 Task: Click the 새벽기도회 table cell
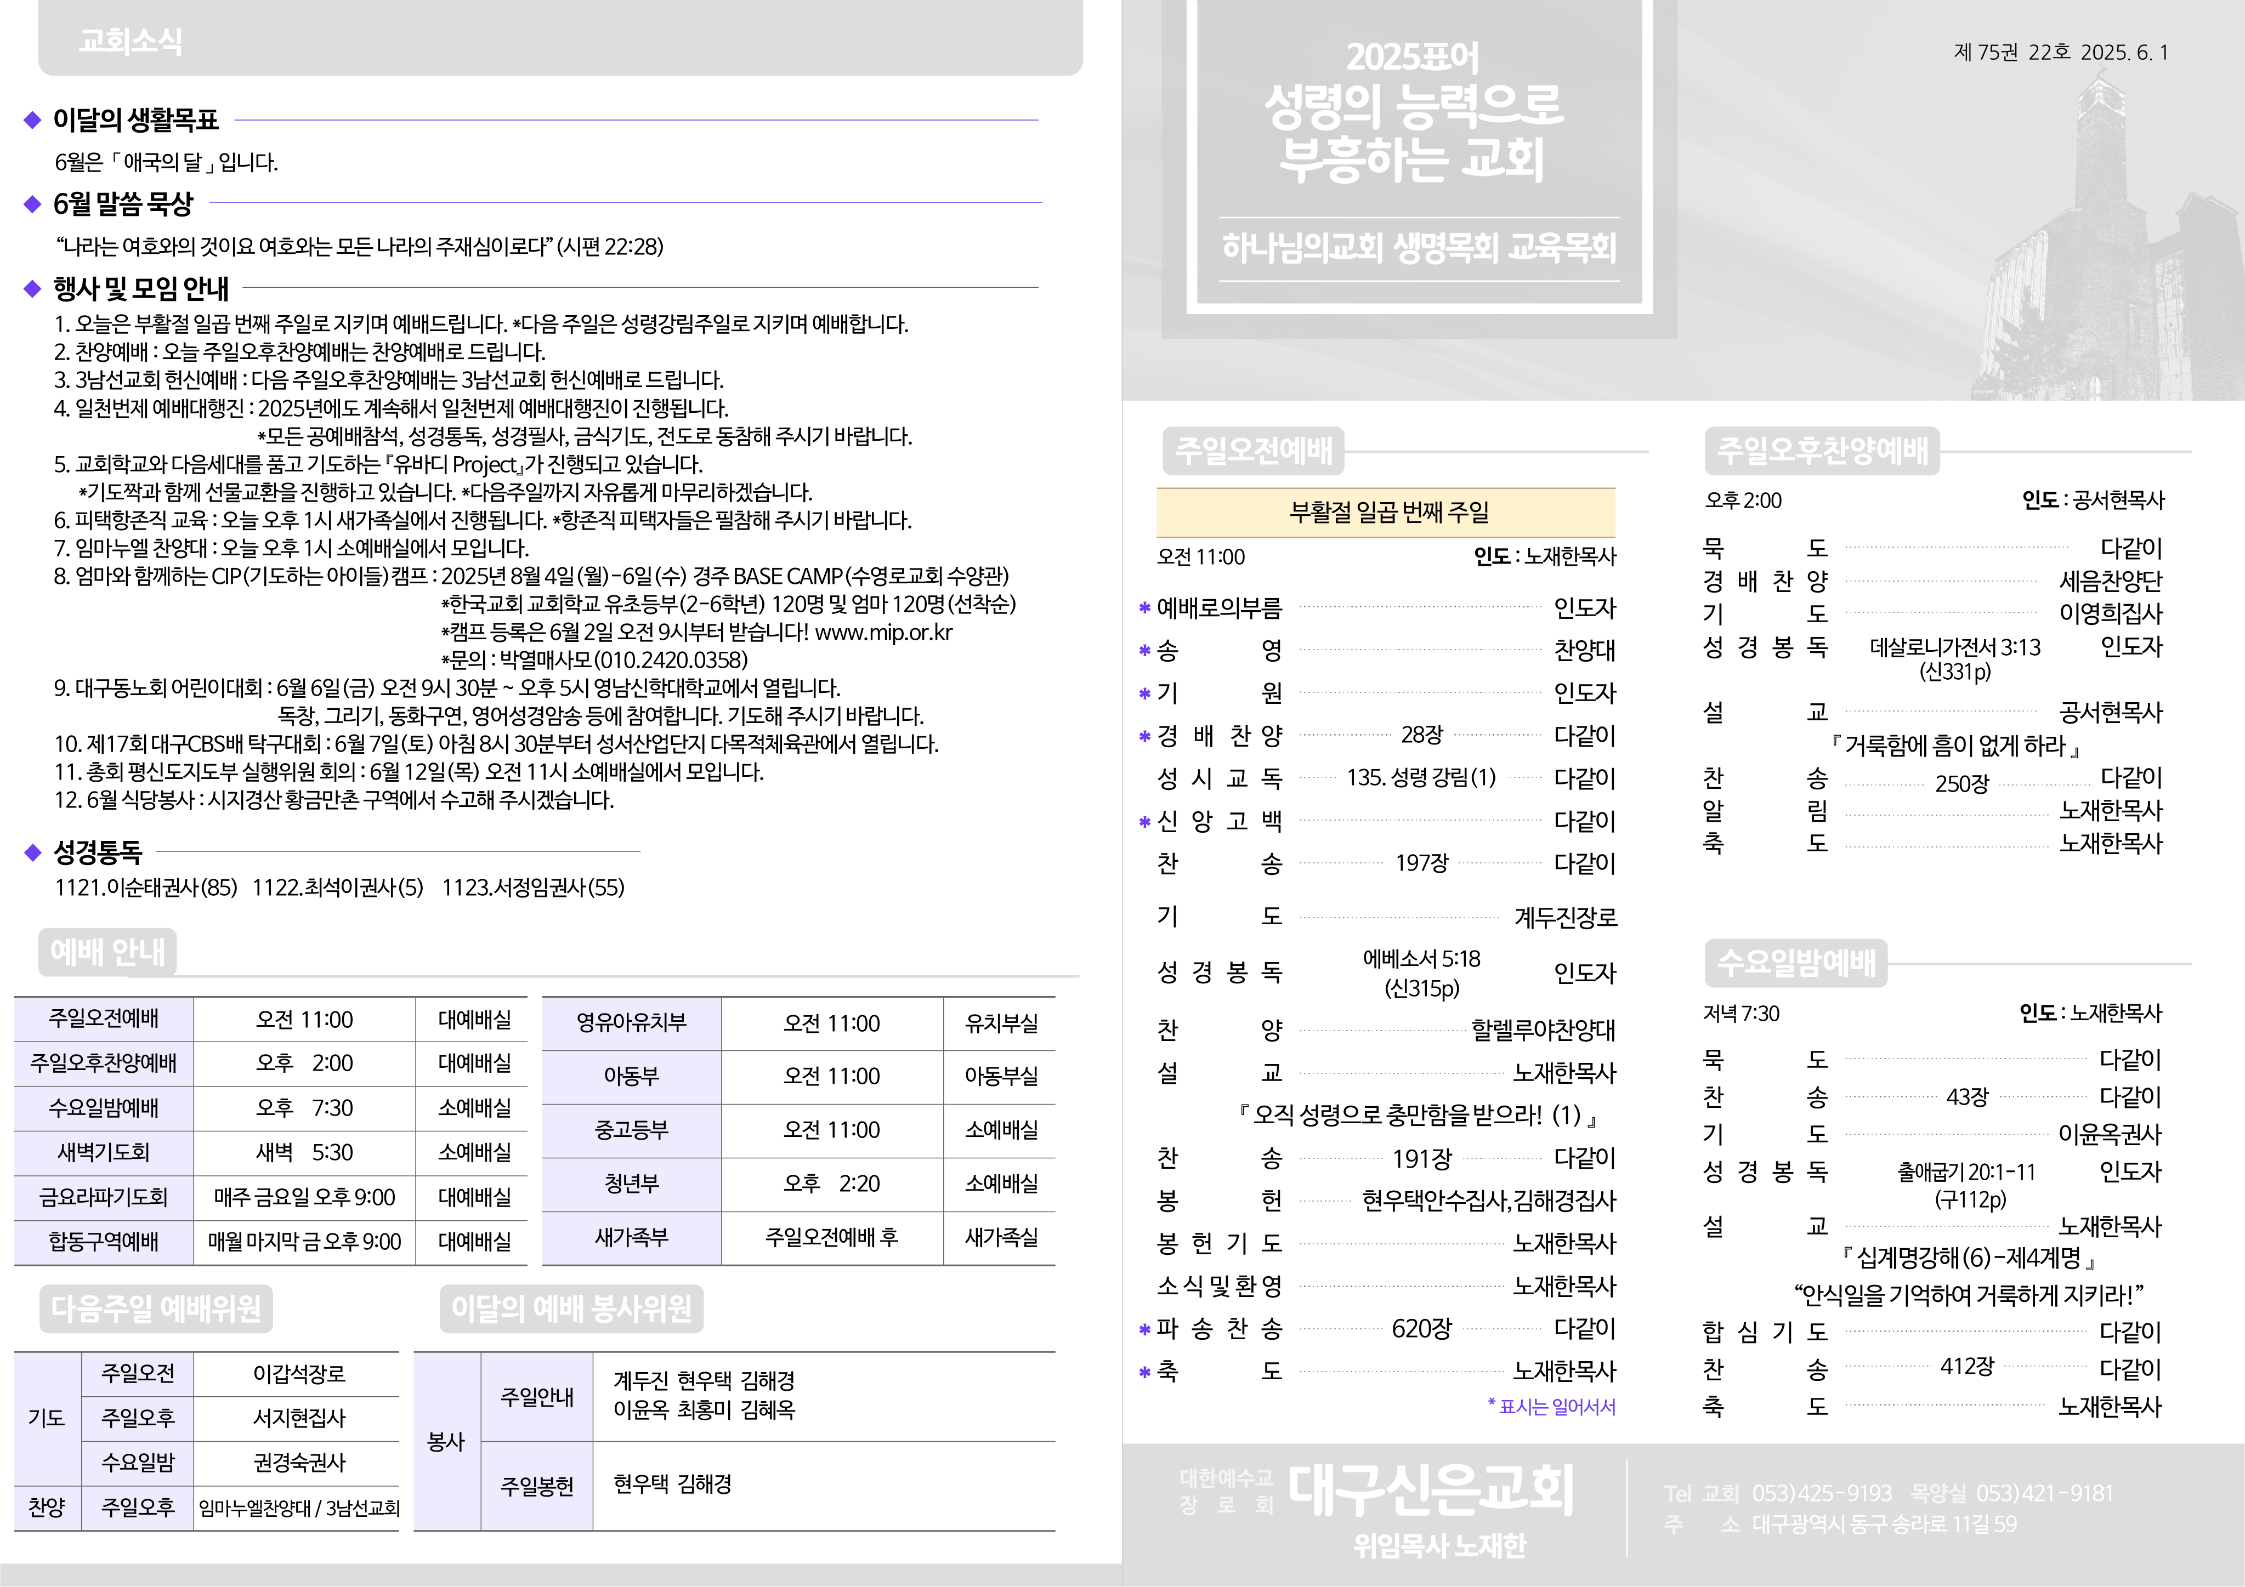104,1152
